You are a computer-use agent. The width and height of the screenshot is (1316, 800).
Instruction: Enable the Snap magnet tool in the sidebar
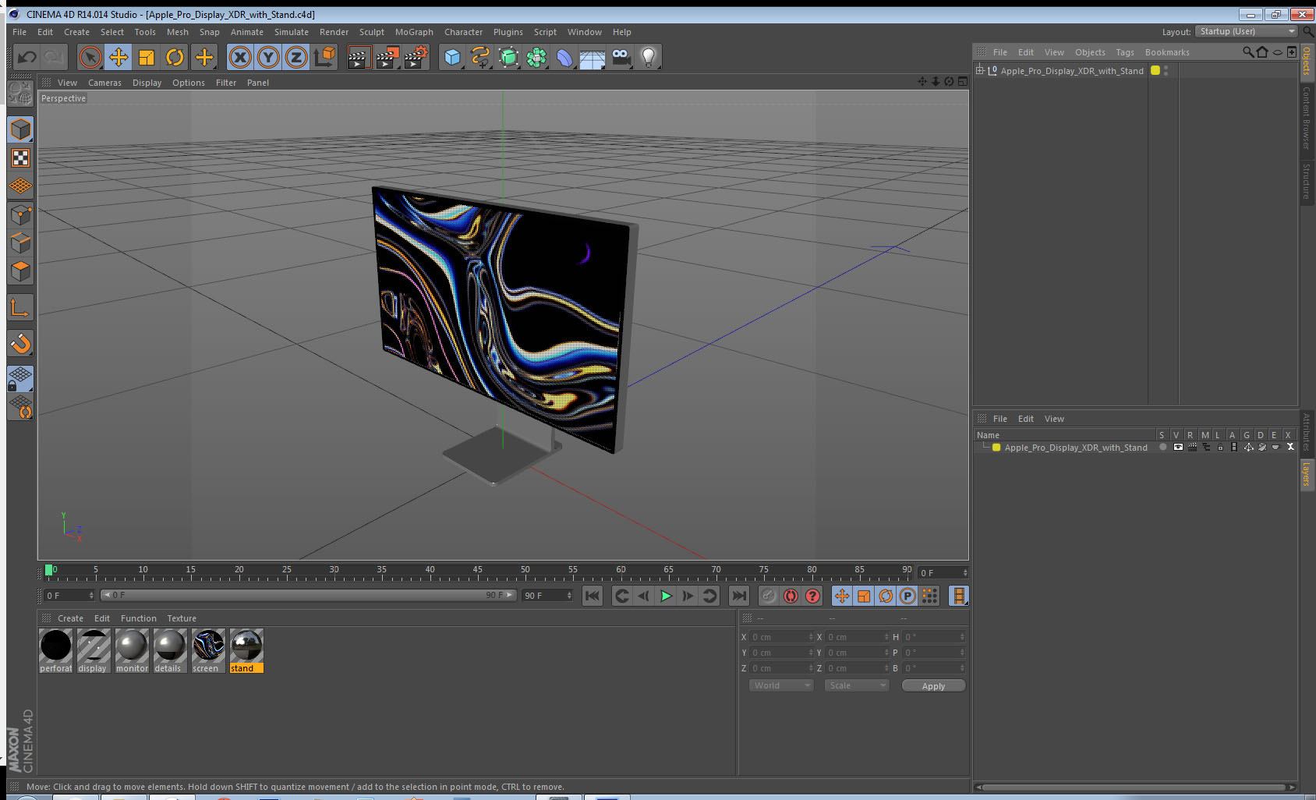pyautogui.click(x=20, y=343)
